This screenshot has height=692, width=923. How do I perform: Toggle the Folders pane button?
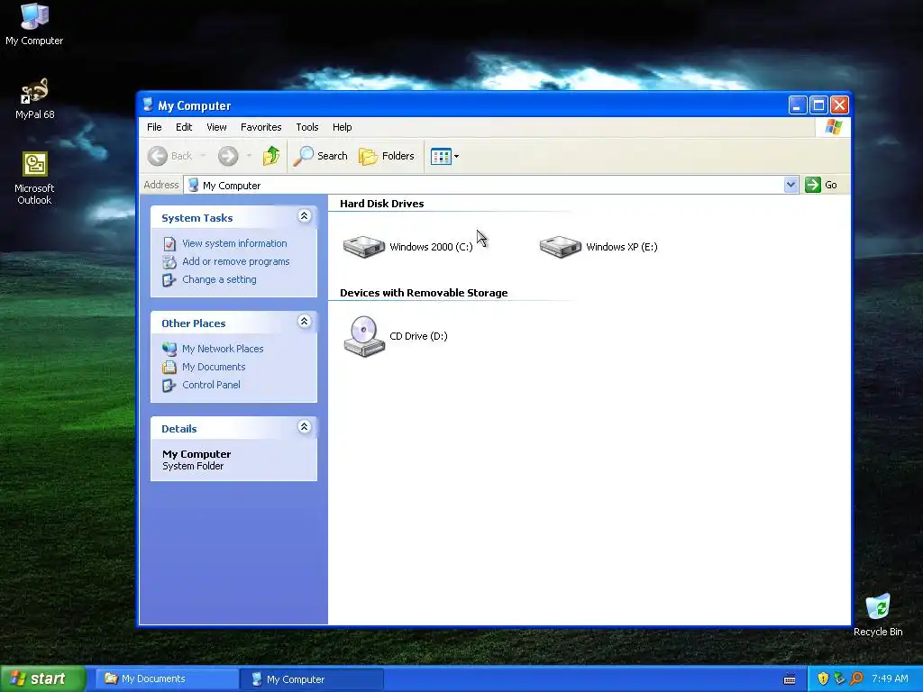pos(387,156)
